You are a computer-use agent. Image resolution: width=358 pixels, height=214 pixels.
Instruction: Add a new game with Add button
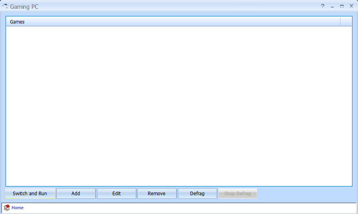[x=76, y=194]
